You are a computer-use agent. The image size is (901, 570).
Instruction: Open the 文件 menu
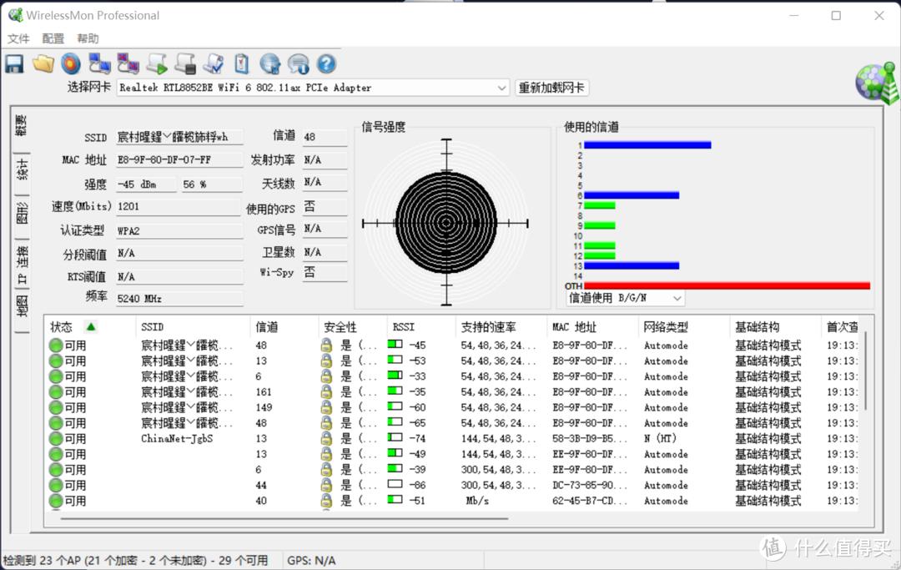click(19, 38)
